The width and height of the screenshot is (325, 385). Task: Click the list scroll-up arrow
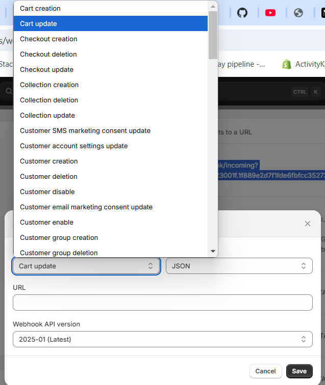[213, 7]
